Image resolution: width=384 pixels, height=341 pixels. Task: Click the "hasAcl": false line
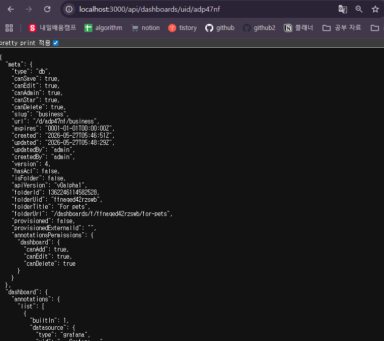[36, 171]
